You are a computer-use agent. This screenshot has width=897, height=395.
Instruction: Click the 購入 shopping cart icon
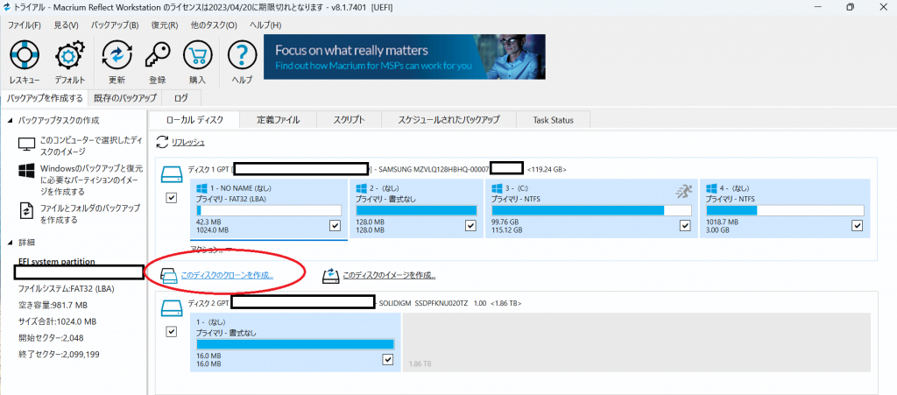pos(197,55)
